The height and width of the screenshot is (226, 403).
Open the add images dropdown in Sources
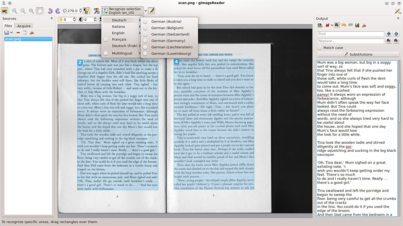pyautogui.click(x=11, y=33)
